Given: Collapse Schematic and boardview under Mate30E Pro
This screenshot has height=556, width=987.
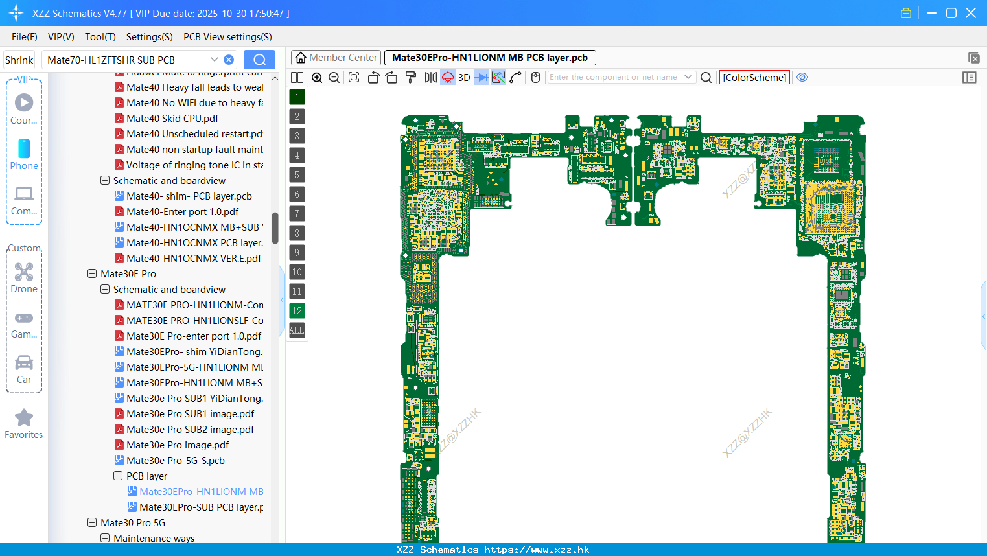Looking at the screenshot, I should (105, 289).
